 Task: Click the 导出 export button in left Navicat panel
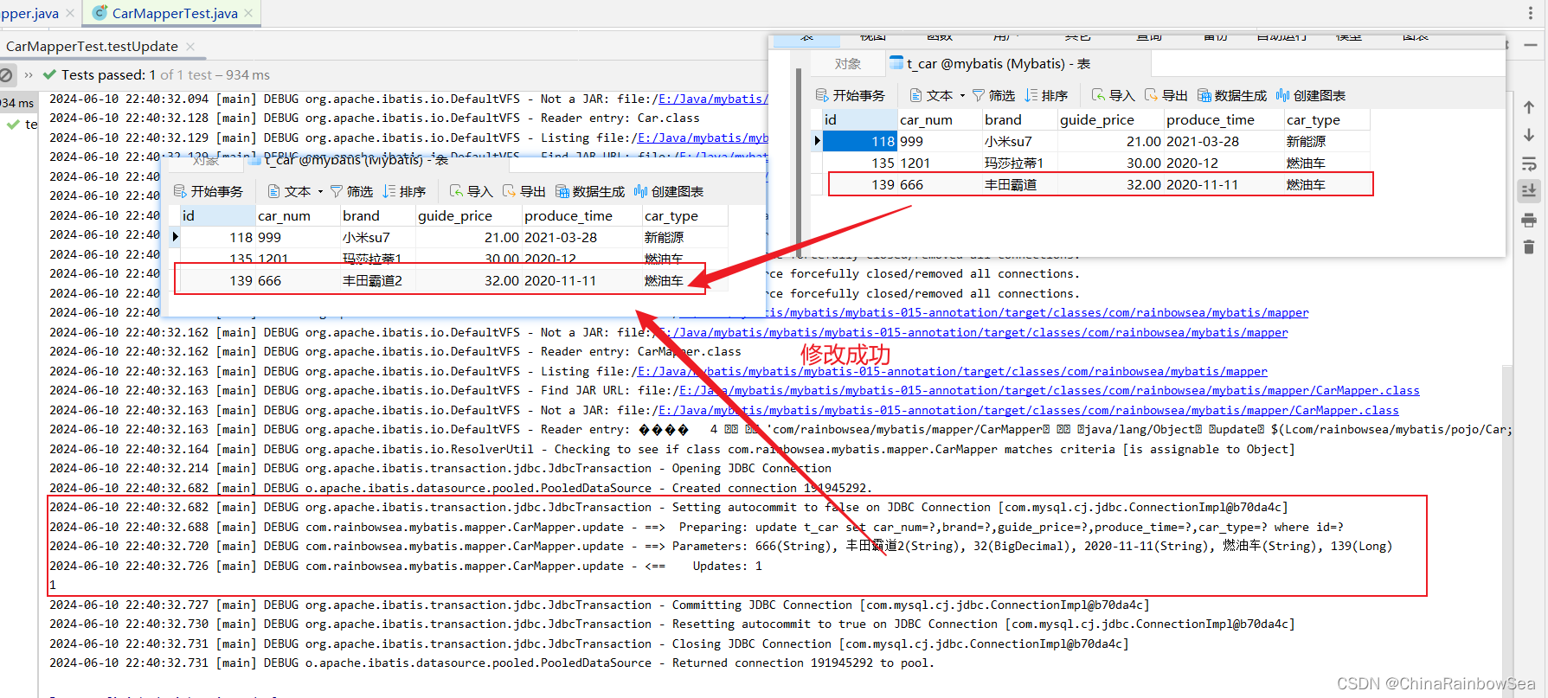click(523, 191)
